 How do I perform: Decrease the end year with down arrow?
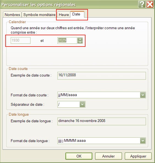click(80, 42)
